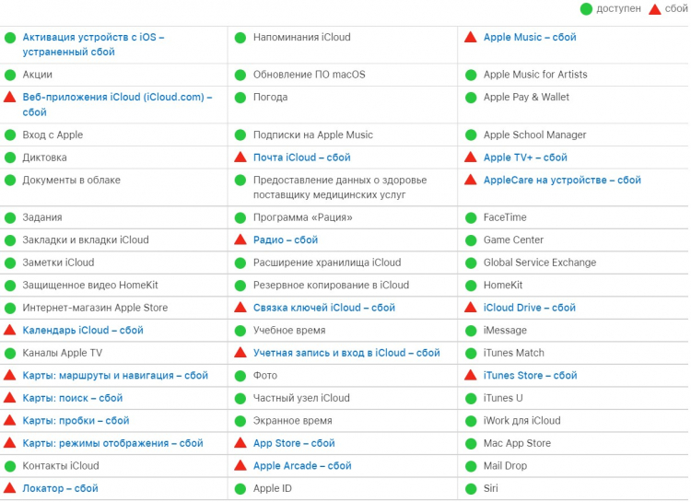Click the green dot beside Apple Pay & Wallet
Viewport: 691px width, 502px height.
coord(471,98)
